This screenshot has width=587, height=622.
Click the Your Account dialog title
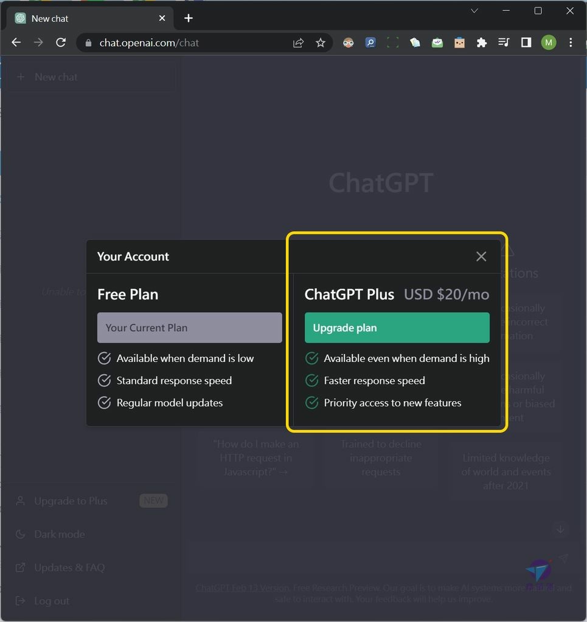click(133, 257)
